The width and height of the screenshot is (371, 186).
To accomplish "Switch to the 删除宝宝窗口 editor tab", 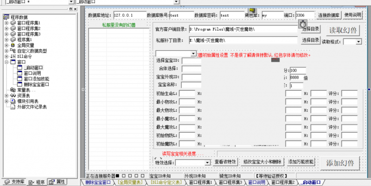I will pos(98,182).
